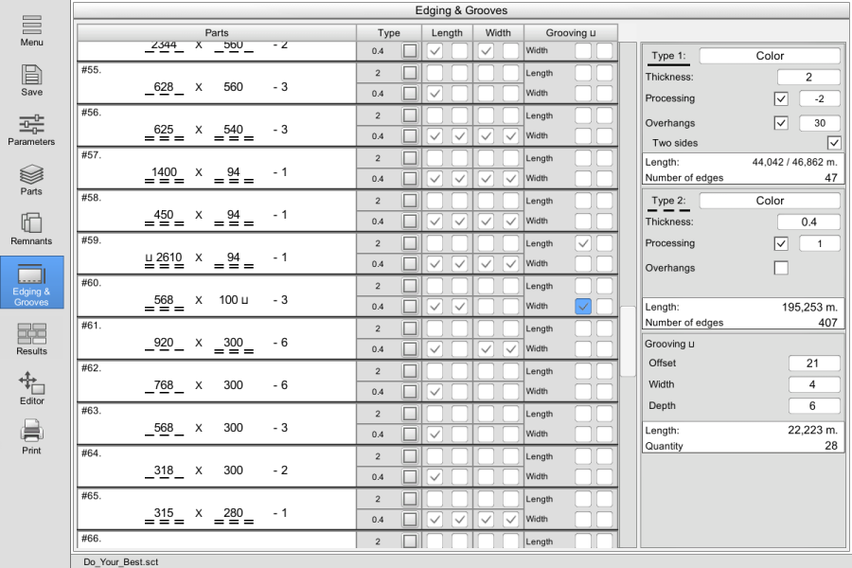Click the square type box beside 0.4 in row #61
Screen dimensions: 852x568
click(410, 349)
